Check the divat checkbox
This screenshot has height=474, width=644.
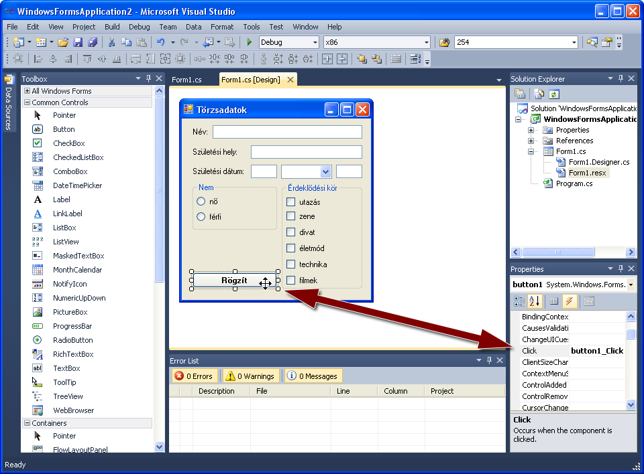point(290,232)
